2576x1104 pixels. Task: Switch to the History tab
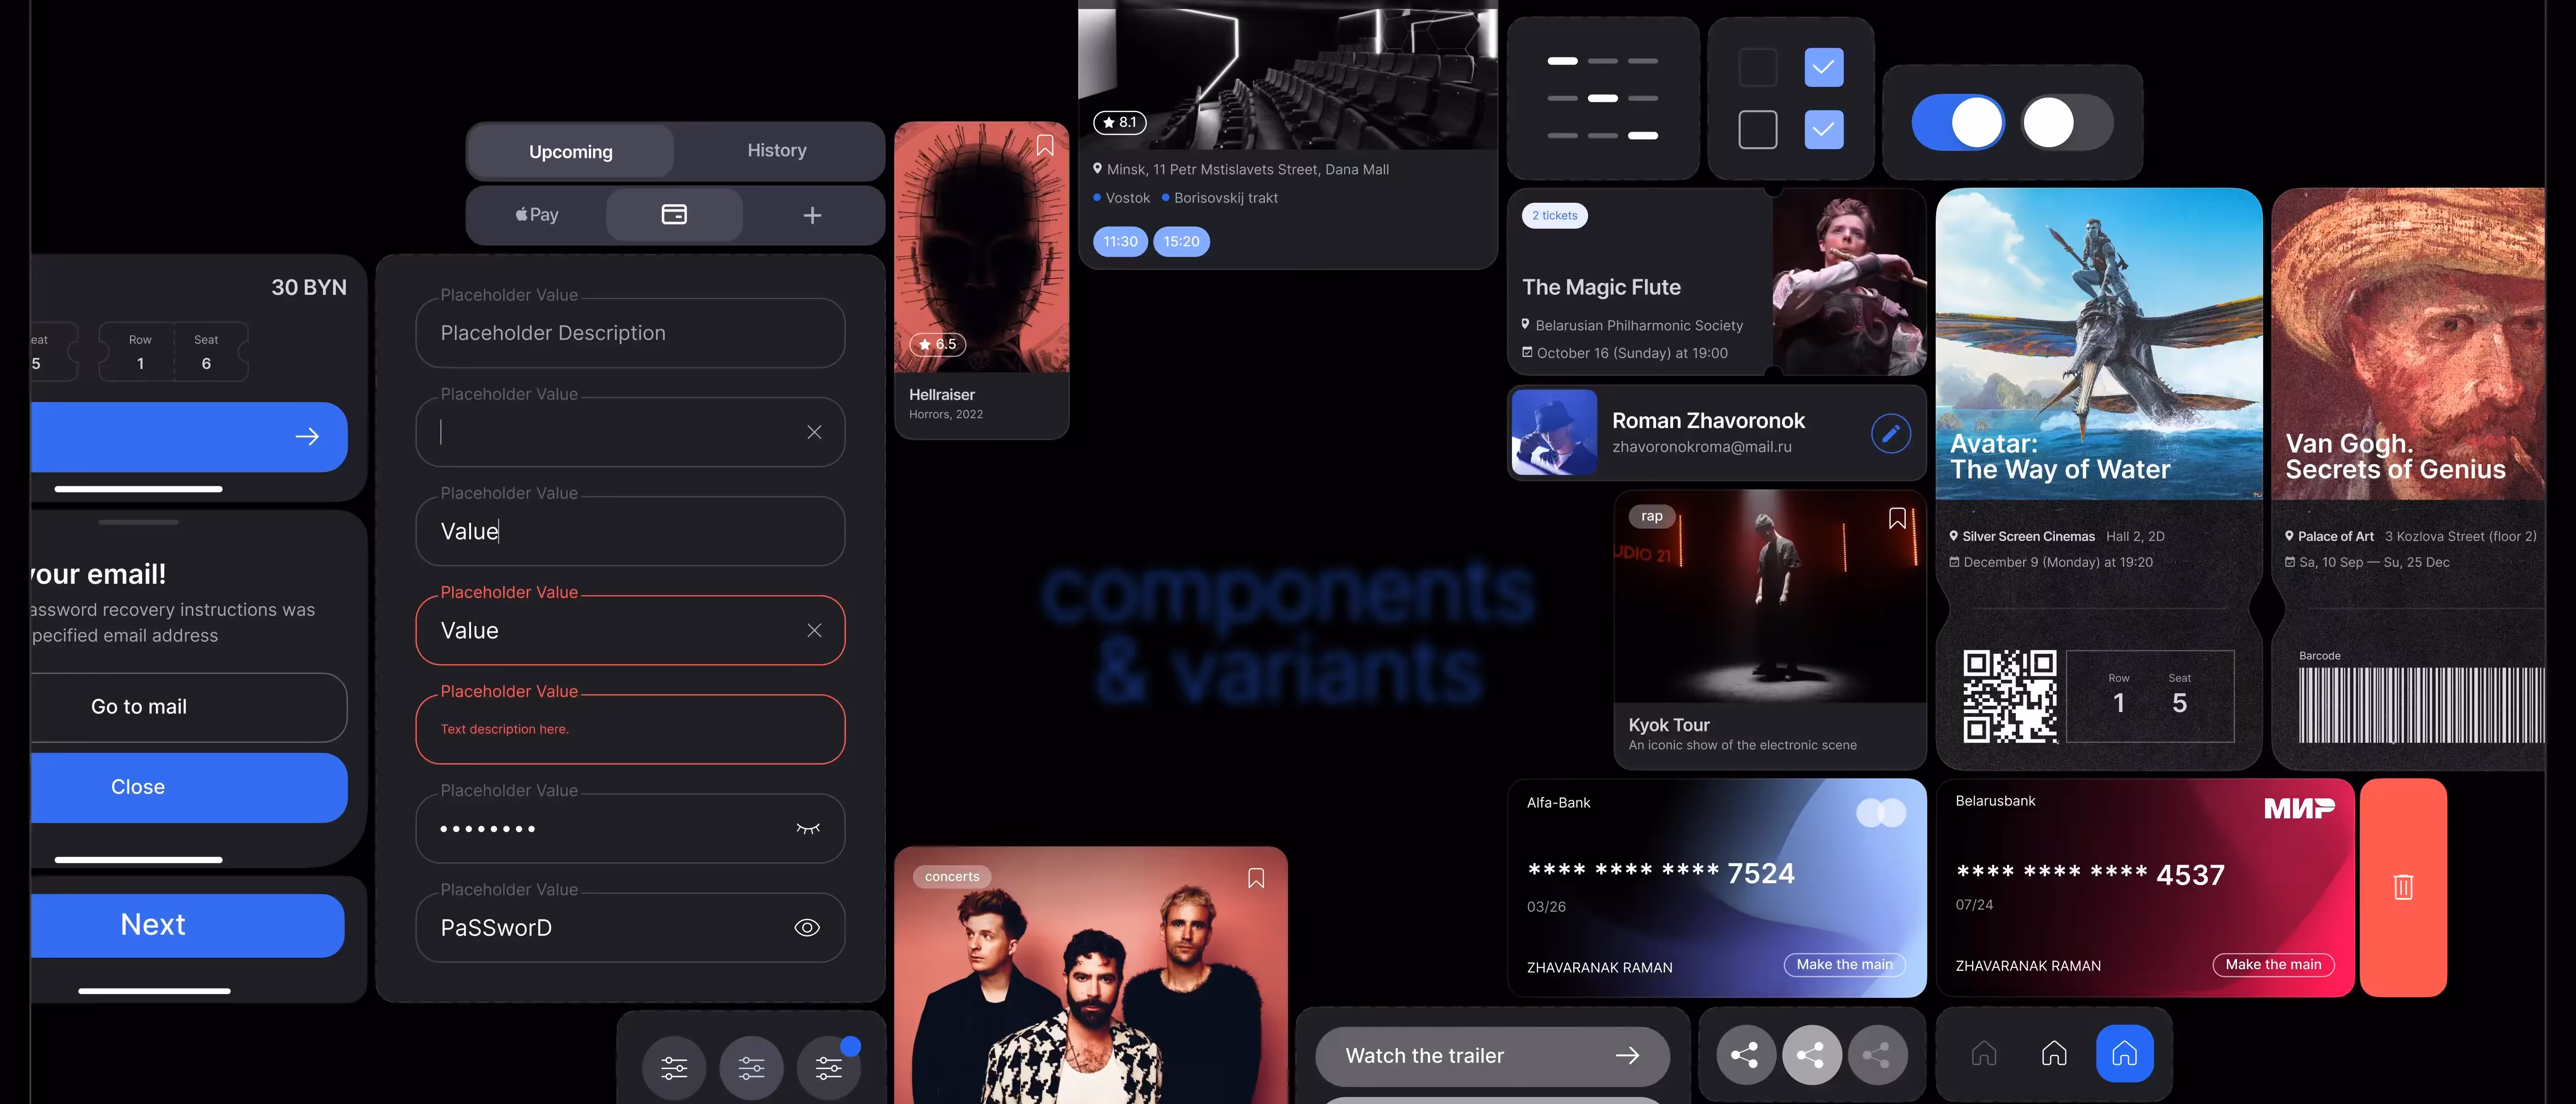(x=777, y=151)
